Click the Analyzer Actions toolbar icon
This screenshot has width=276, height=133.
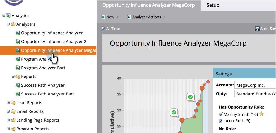[x=129, y=17]
